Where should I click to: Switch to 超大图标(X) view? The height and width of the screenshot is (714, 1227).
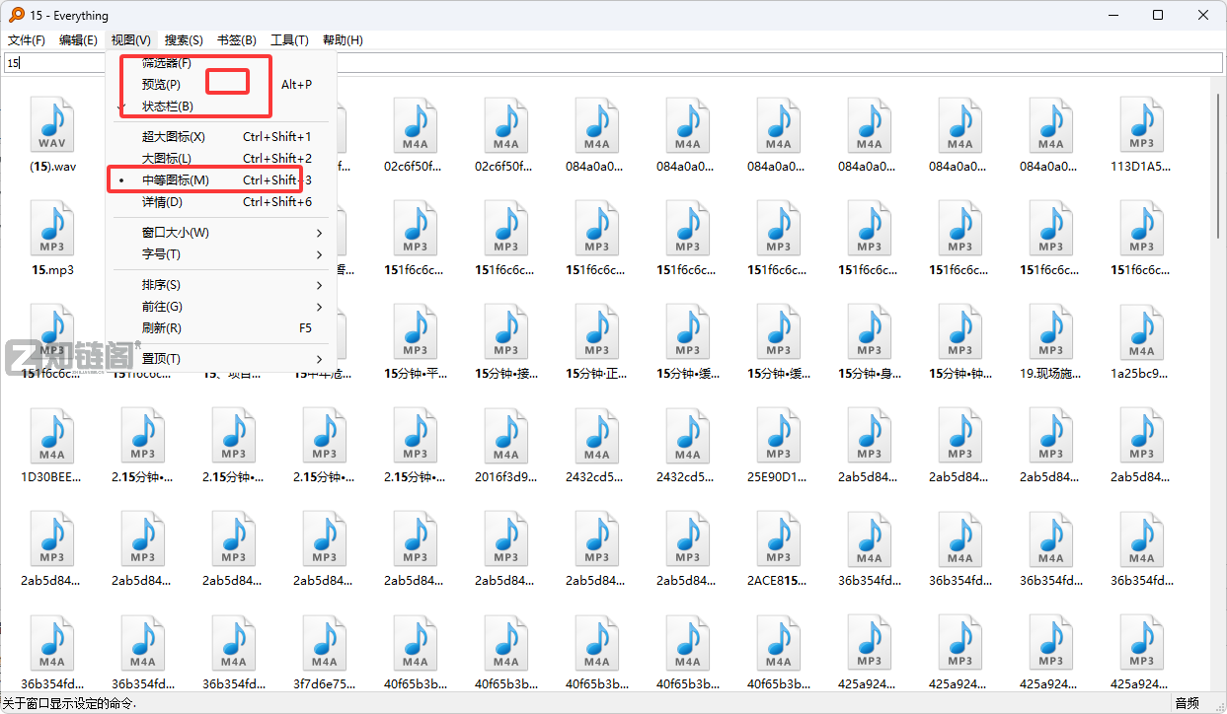[174, 137]
